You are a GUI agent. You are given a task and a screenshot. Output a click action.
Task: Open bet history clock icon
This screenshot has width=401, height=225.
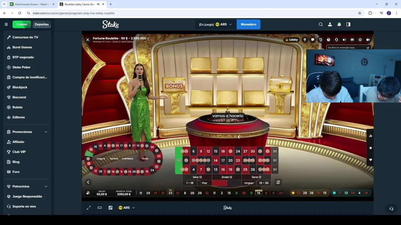click(320, 40)
